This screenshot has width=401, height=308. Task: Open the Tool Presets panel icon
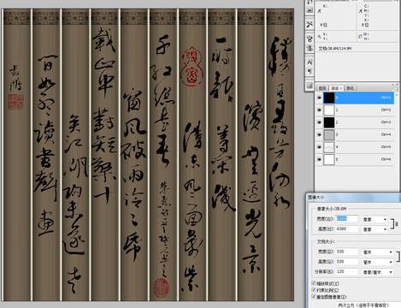tap(310, 25)
